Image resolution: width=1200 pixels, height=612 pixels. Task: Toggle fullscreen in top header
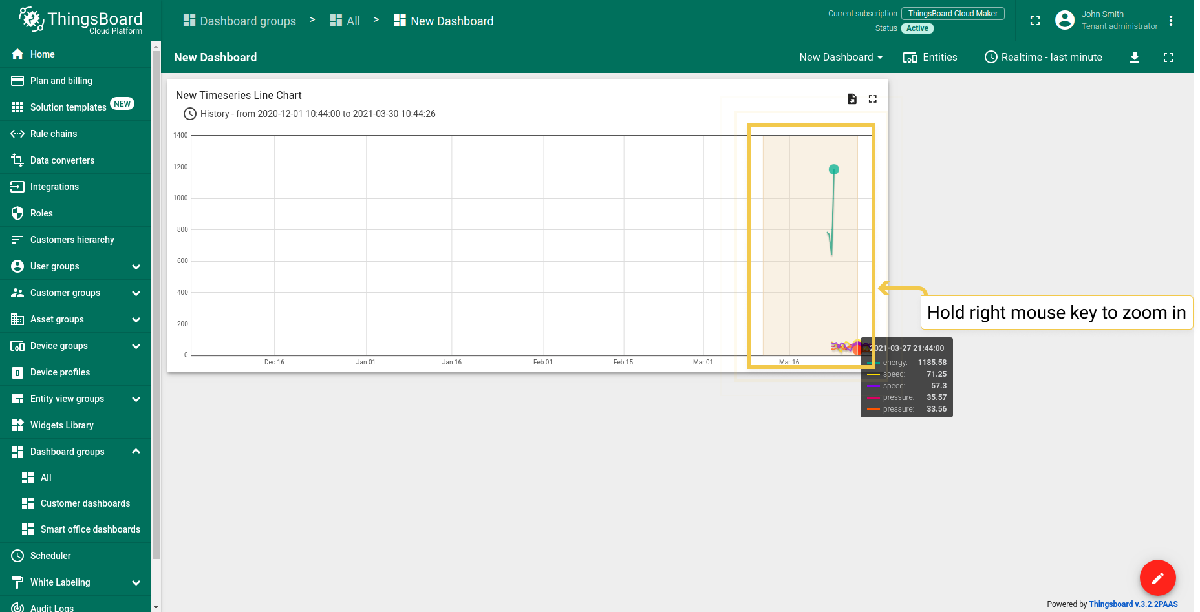tap(1035, 21)
